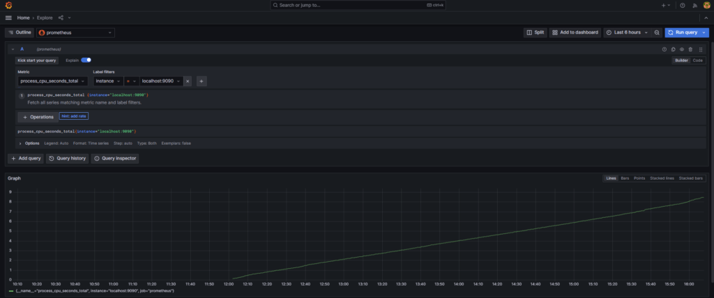Expand the Options section

click(29, 143)
